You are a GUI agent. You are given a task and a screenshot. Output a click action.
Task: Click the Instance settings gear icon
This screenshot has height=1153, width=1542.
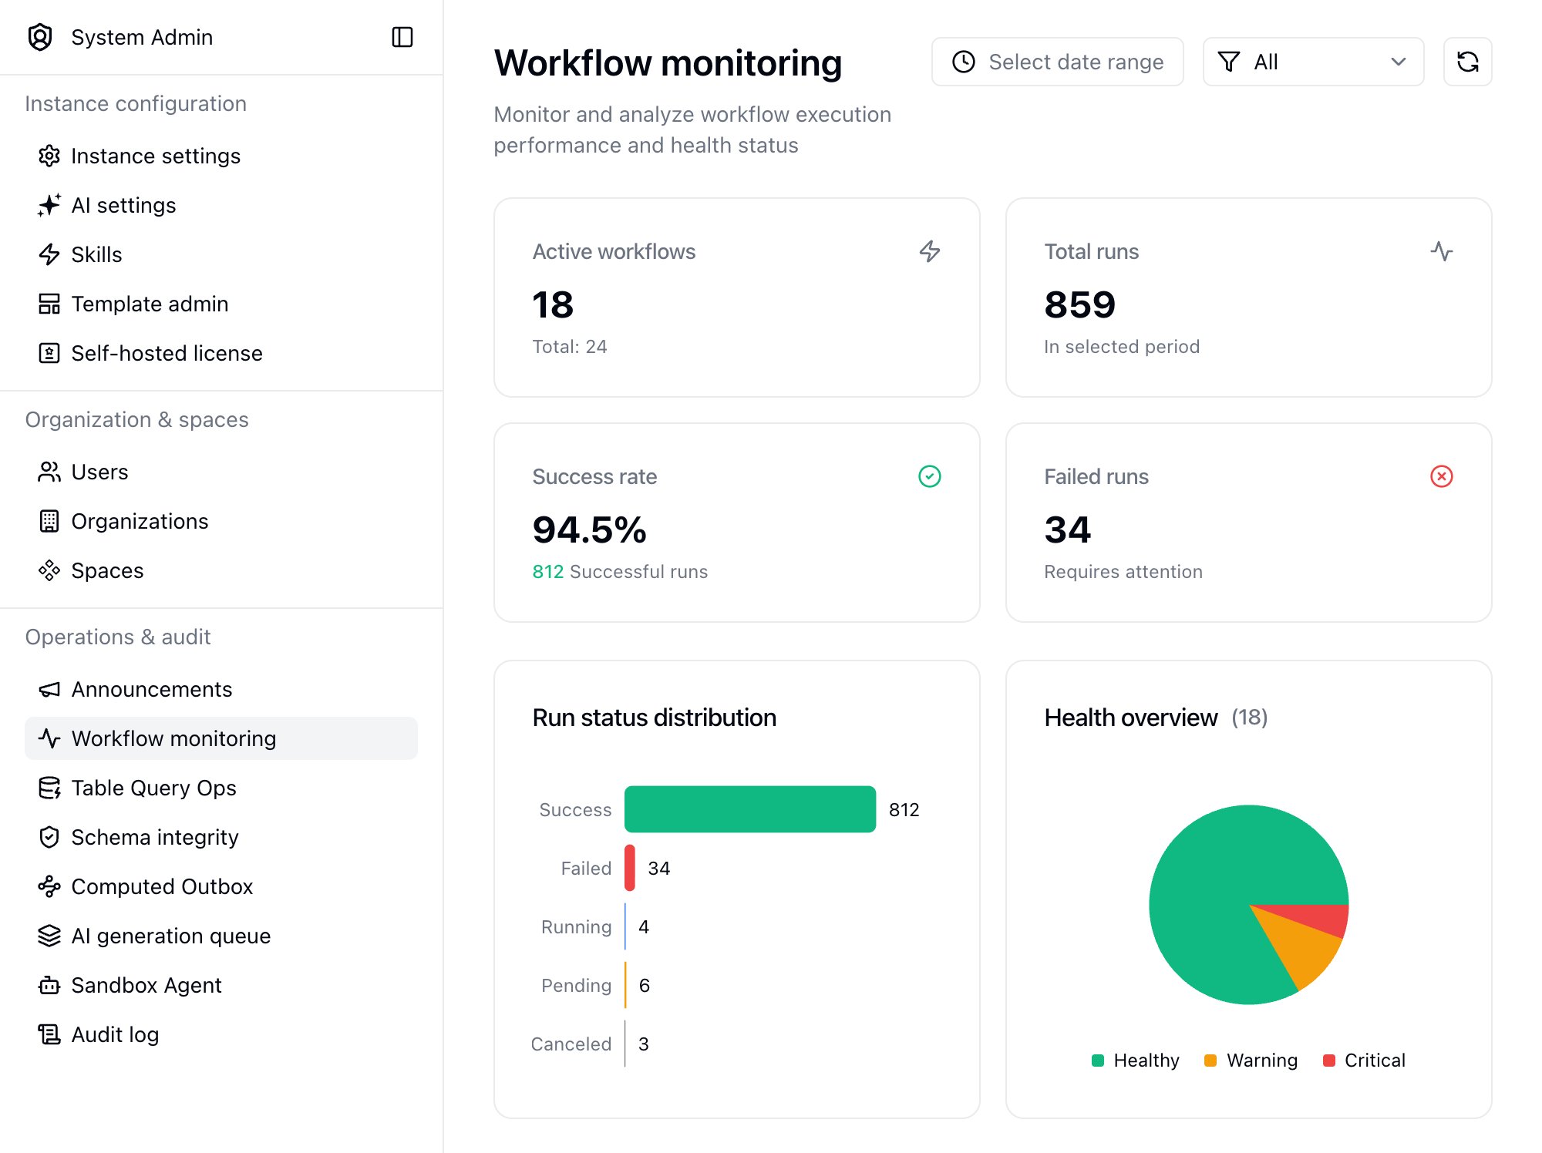point(49,156)
